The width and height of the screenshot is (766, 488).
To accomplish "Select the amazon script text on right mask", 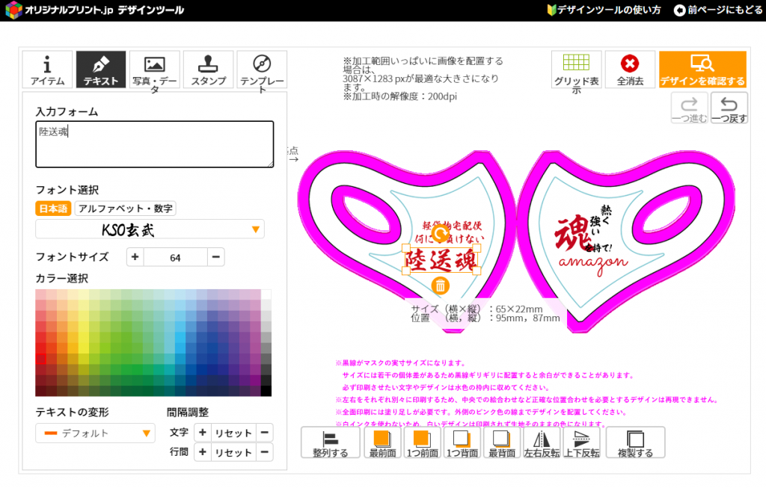I will tap(593, 264).
